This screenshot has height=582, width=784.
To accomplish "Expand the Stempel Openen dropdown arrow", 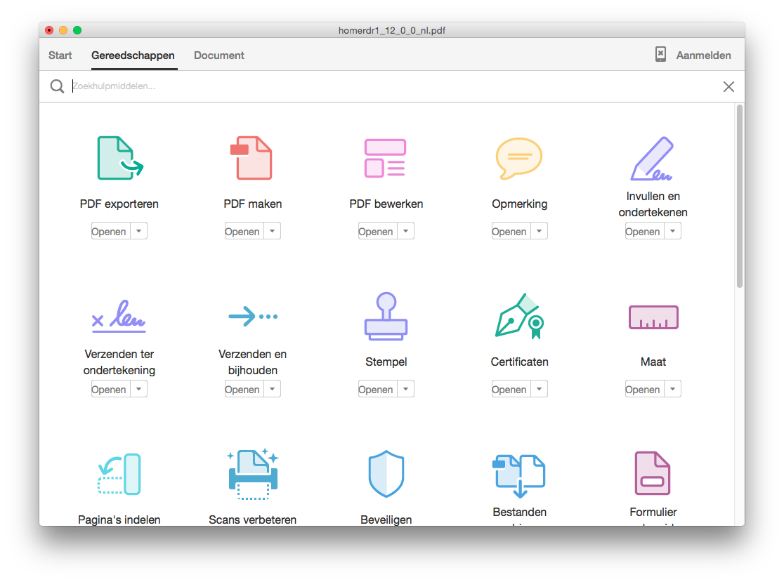I will pos(406,389).
